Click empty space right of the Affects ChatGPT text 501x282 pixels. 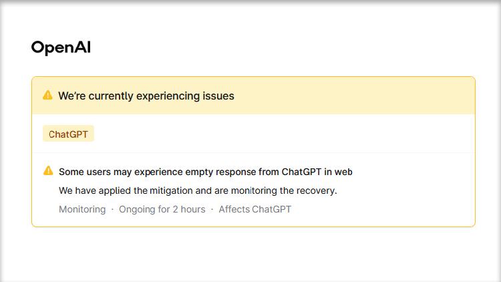381,209
